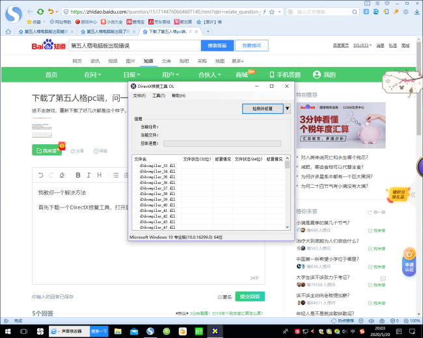Open the 文件(F) menu in DirectX tool
This screenshot has height=338, width=423.
click(139, 96)
